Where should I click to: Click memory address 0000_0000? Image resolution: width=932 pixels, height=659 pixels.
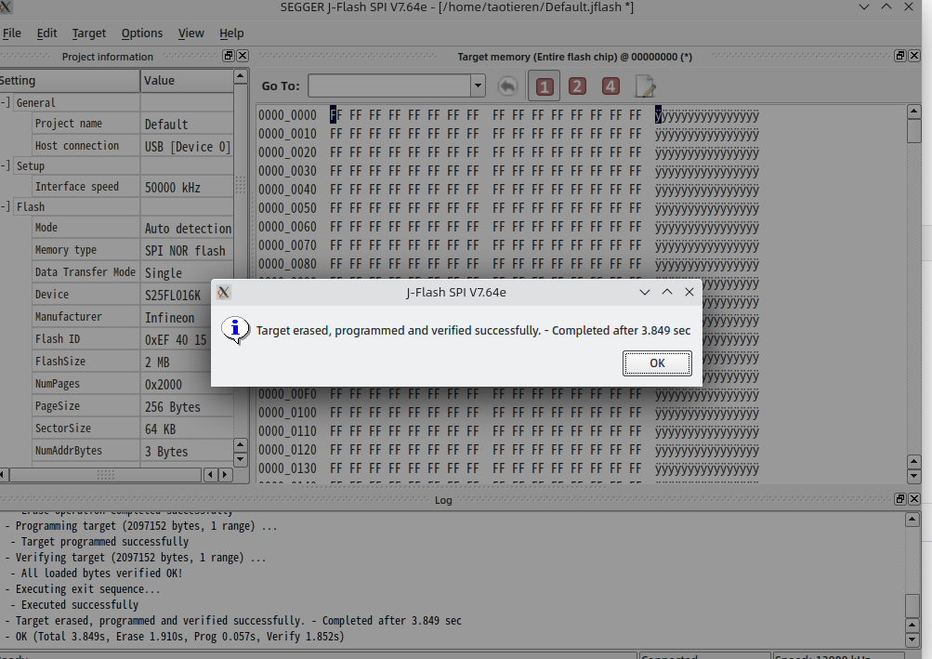287,115
